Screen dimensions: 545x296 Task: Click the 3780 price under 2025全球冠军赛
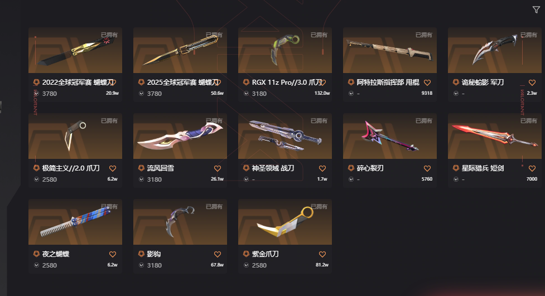[155, 94]
